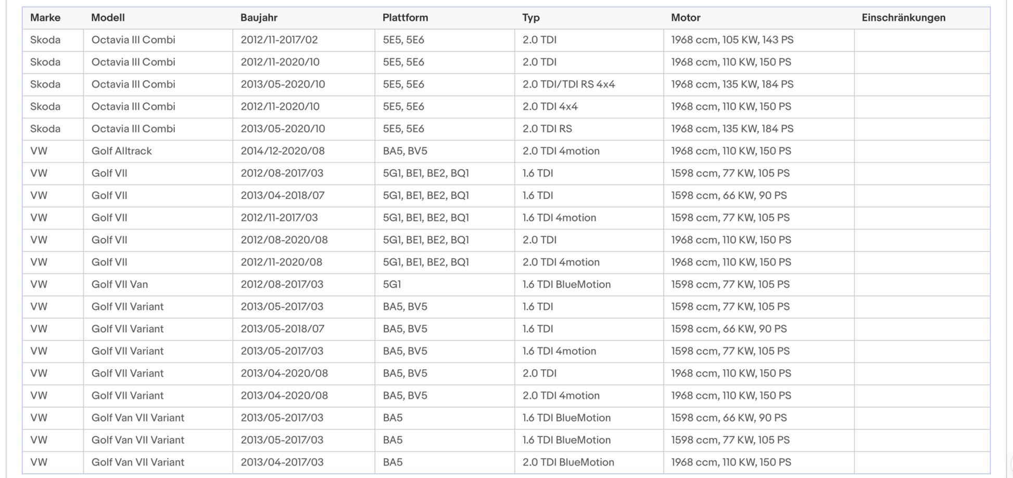The width and height of the screenshot is (1013, 478).
Task: Select the Baujahr column header
Action: [x=259, y=18]
